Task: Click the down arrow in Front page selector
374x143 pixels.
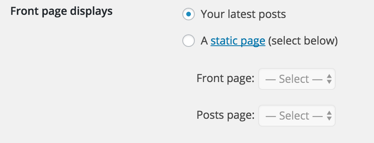Action: click(329, 82)
